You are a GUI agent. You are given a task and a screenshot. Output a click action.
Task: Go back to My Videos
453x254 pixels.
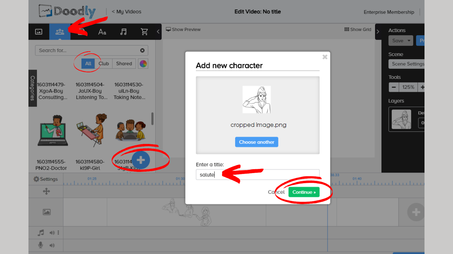[x=126, y=12]
